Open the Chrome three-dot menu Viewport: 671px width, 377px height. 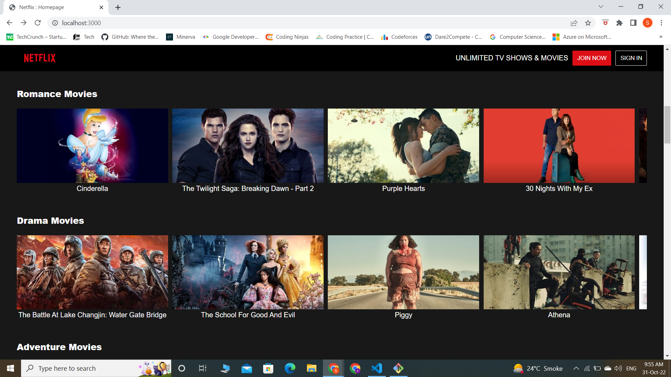click(661, 23)
